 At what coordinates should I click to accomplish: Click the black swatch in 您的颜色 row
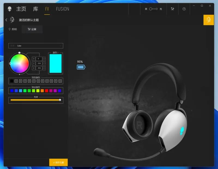coord(12,81)
